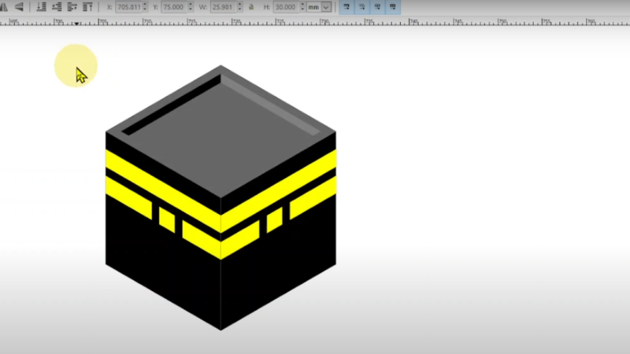Screen dimensions: 630x354
Task: Toggle scale stroke width option
Action: [x=346, y=7]
